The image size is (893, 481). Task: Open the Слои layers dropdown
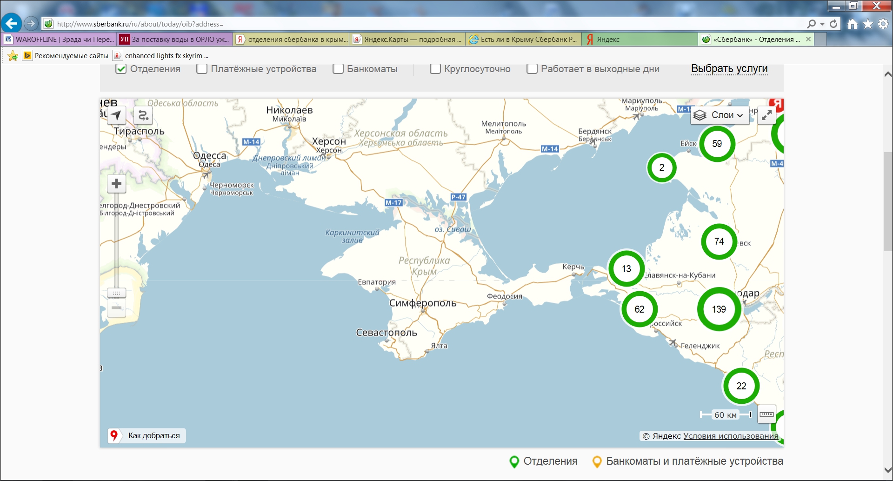click(720, 115)
